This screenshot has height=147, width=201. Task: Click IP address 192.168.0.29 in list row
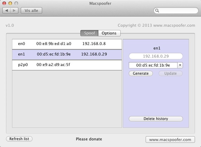tap(94, 54)
